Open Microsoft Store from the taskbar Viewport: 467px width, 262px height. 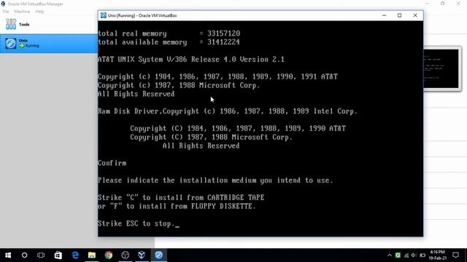[58, 255]
